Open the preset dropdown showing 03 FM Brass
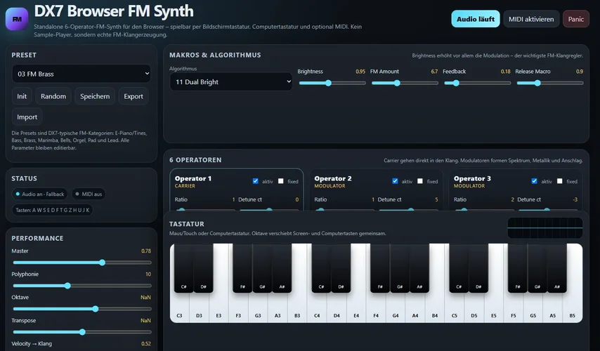600x351 pixels. pos(81,74)
